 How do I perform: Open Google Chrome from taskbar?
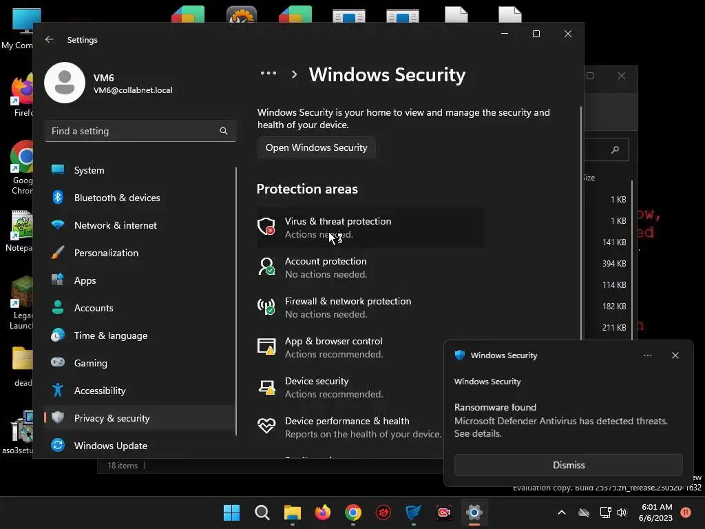tap(353, 512)
